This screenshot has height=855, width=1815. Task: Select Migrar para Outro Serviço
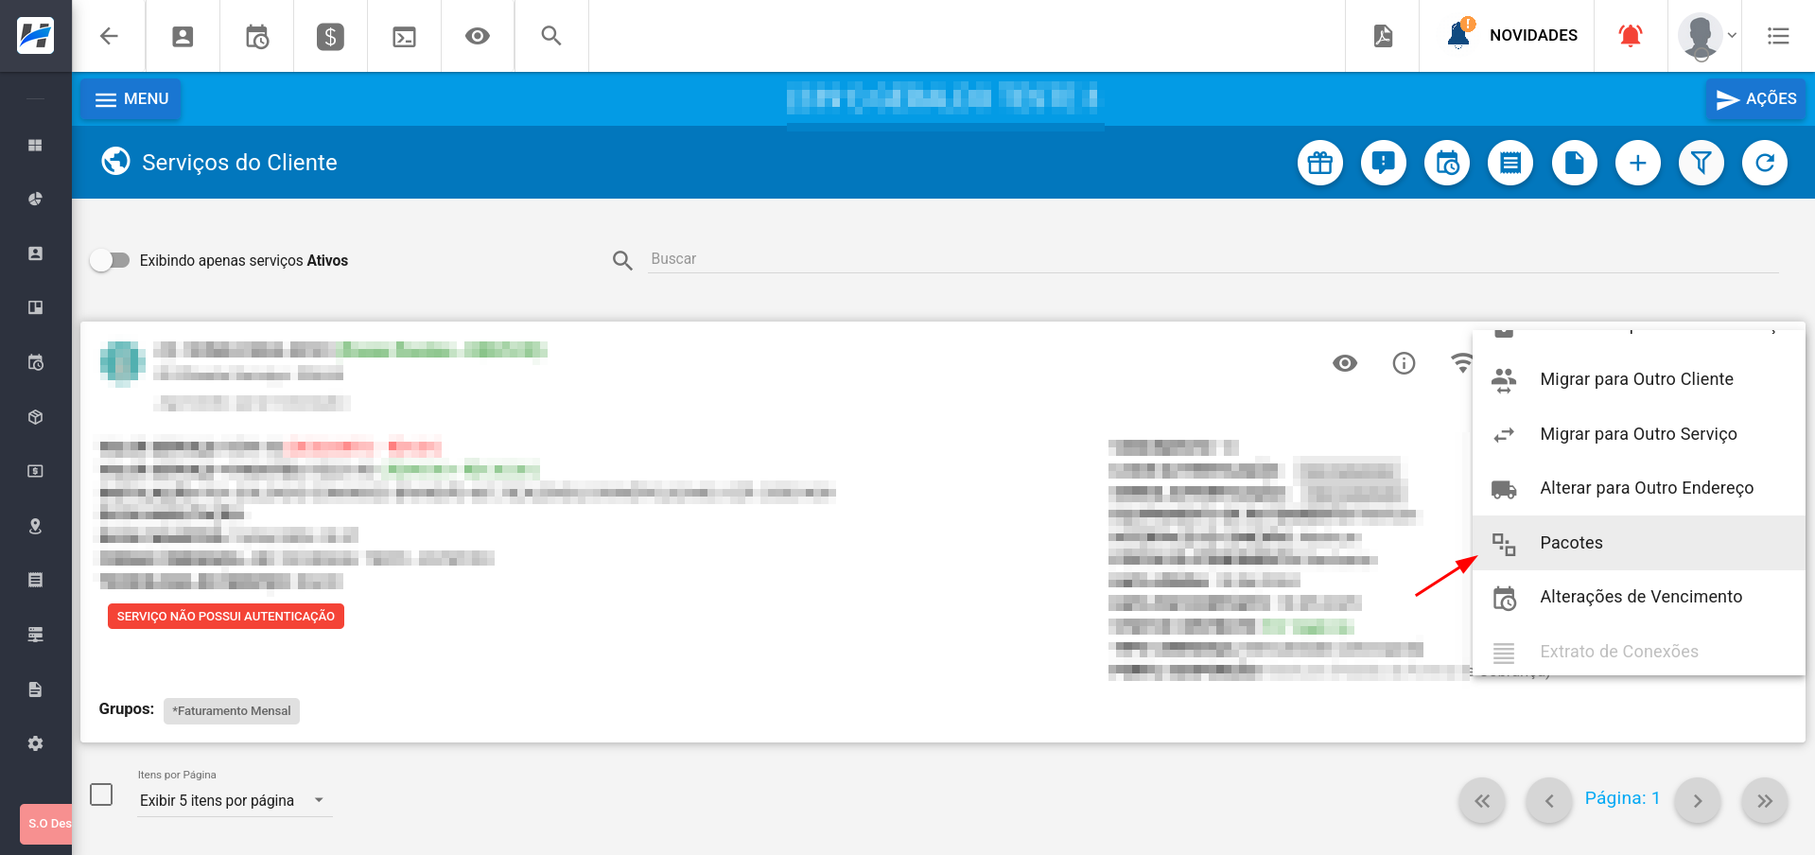tap(1639, 434)
